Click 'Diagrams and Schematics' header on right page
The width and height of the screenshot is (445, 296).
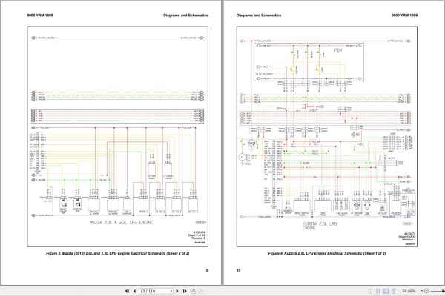coord(259,16)
